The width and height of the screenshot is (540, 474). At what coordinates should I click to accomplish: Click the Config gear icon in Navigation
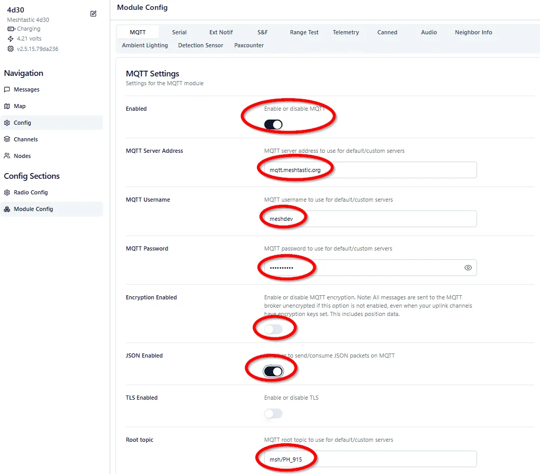[x=7, y=123]
